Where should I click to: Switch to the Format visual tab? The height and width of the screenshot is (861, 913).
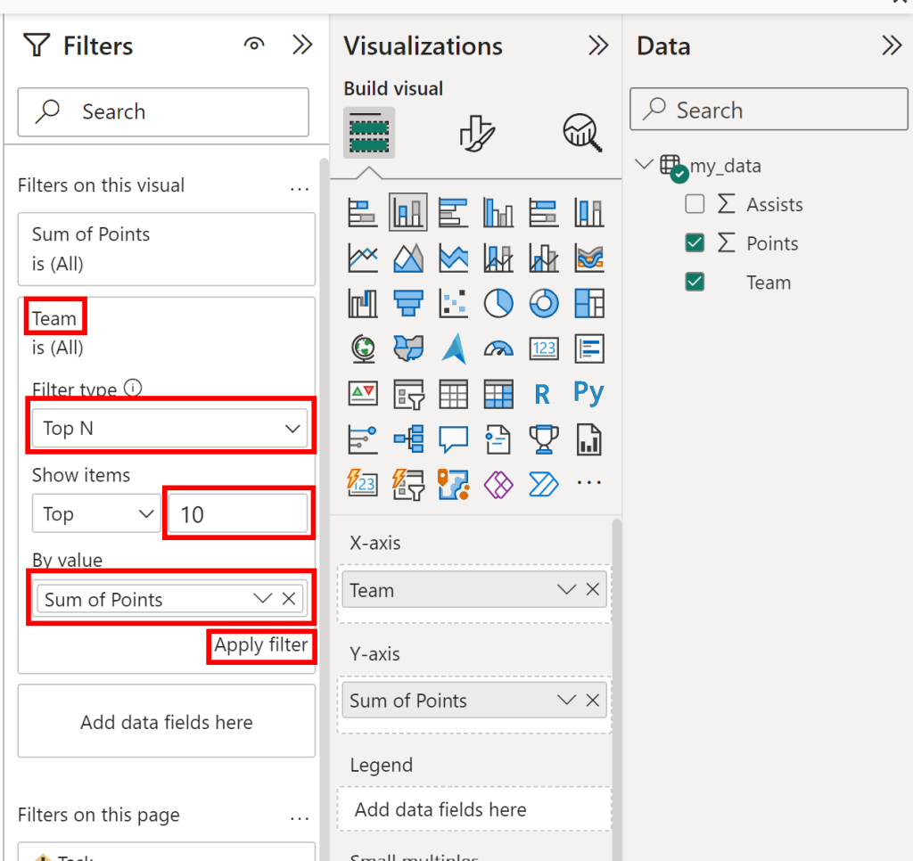click(476, 133)
